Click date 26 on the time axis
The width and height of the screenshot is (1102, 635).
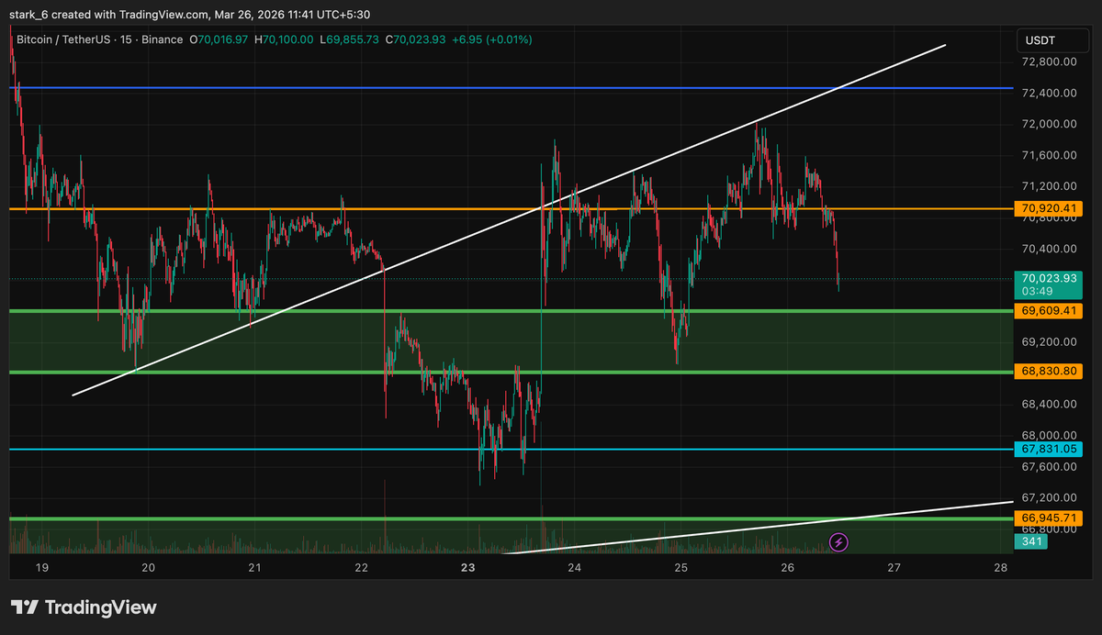point(788,568)
